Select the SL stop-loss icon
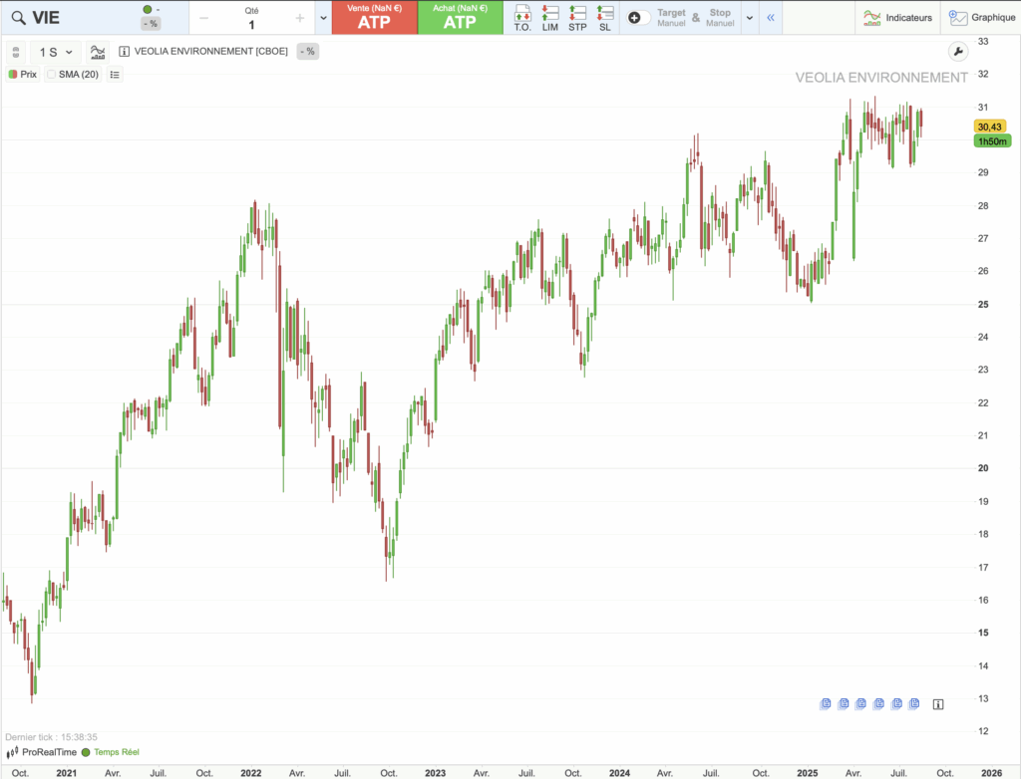This screenshot has height=779, width=1021. pyautogui.click(x=604, y=17)
